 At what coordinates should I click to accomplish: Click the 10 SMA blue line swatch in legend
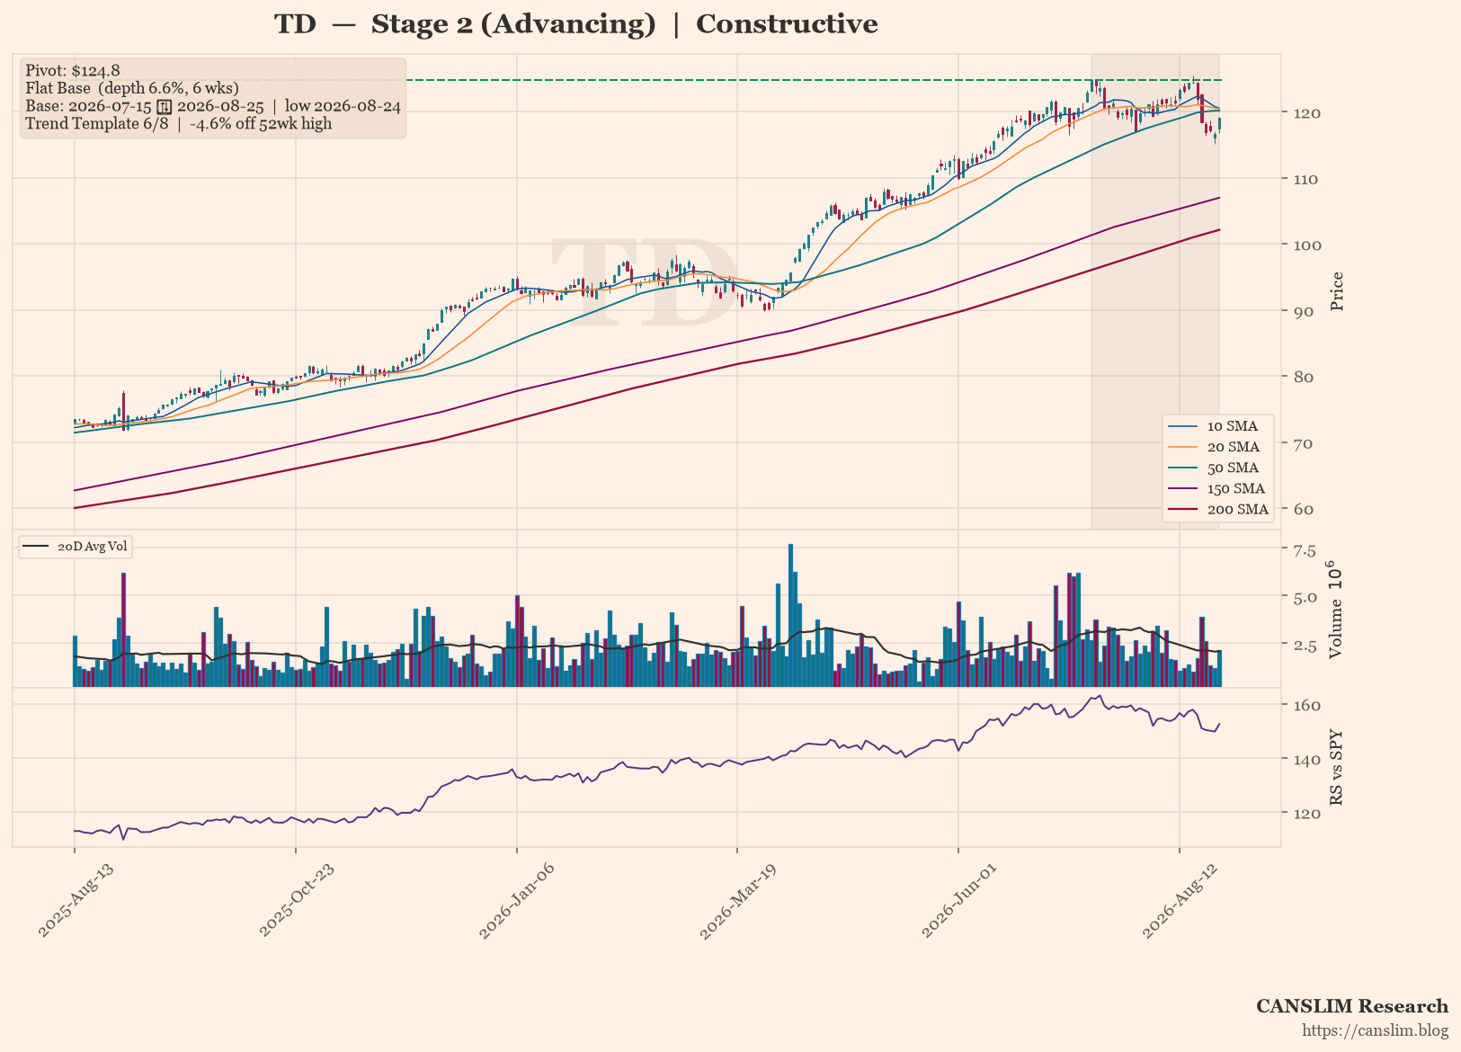coord(1181,426)
